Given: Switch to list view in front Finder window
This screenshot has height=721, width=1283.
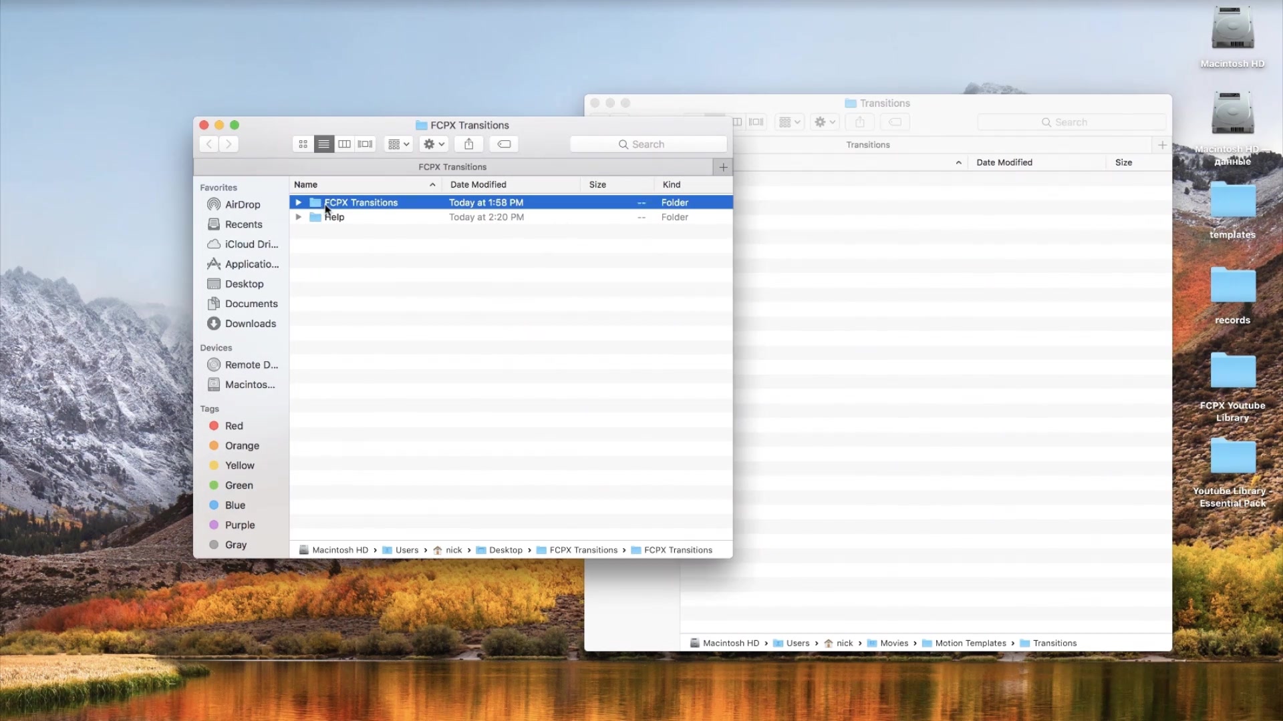Looking at the screenshot, I should [x=323, y=144].
